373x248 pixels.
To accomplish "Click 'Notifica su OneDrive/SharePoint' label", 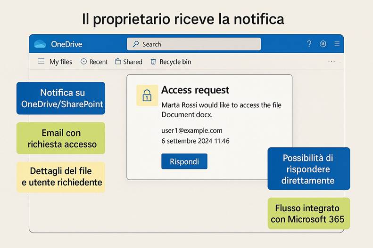I will (x=61, y=98).
